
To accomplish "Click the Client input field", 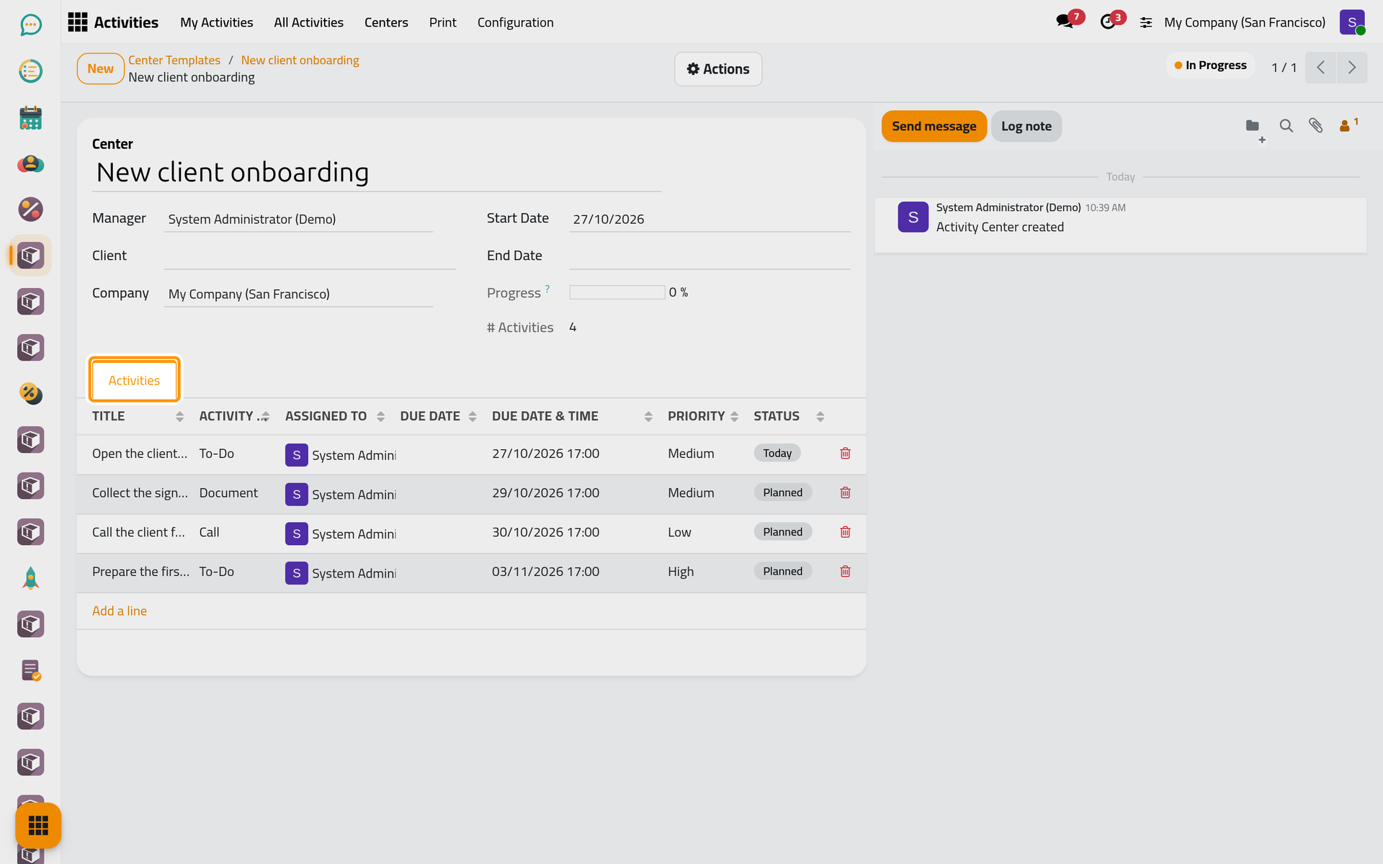I will click(310, 256).
